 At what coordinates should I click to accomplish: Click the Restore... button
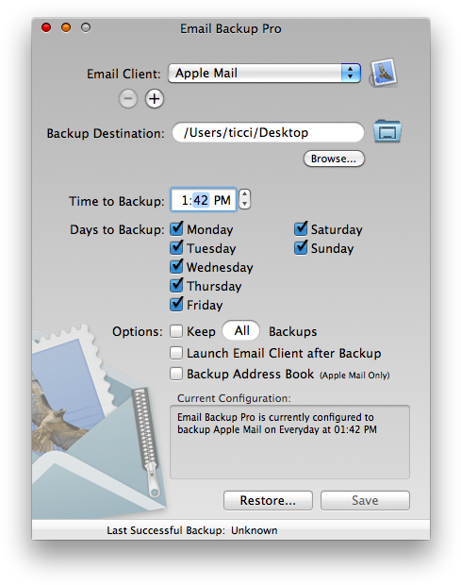coord(268,500)
